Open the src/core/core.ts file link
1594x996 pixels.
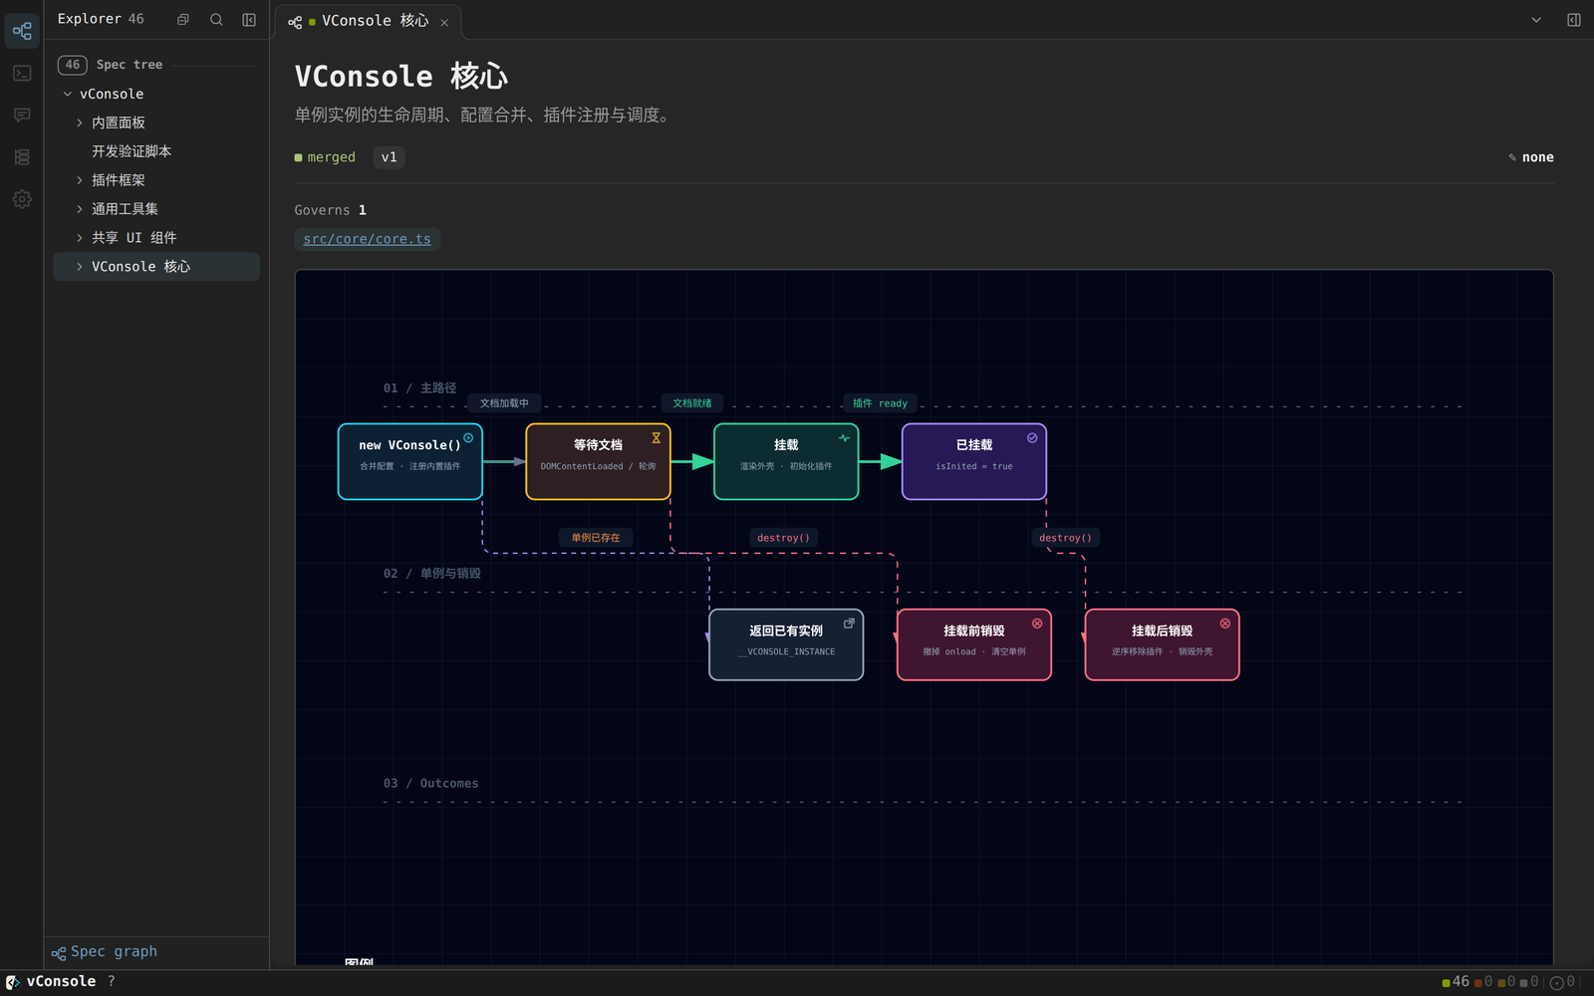(368, 239)
